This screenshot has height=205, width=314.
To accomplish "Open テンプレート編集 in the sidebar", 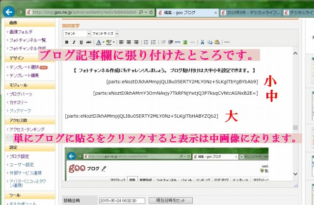I will tap(24, 76).
